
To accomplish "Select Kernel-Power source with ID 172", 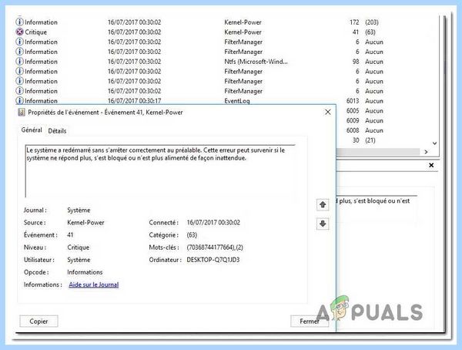I will tap(243, 22).
